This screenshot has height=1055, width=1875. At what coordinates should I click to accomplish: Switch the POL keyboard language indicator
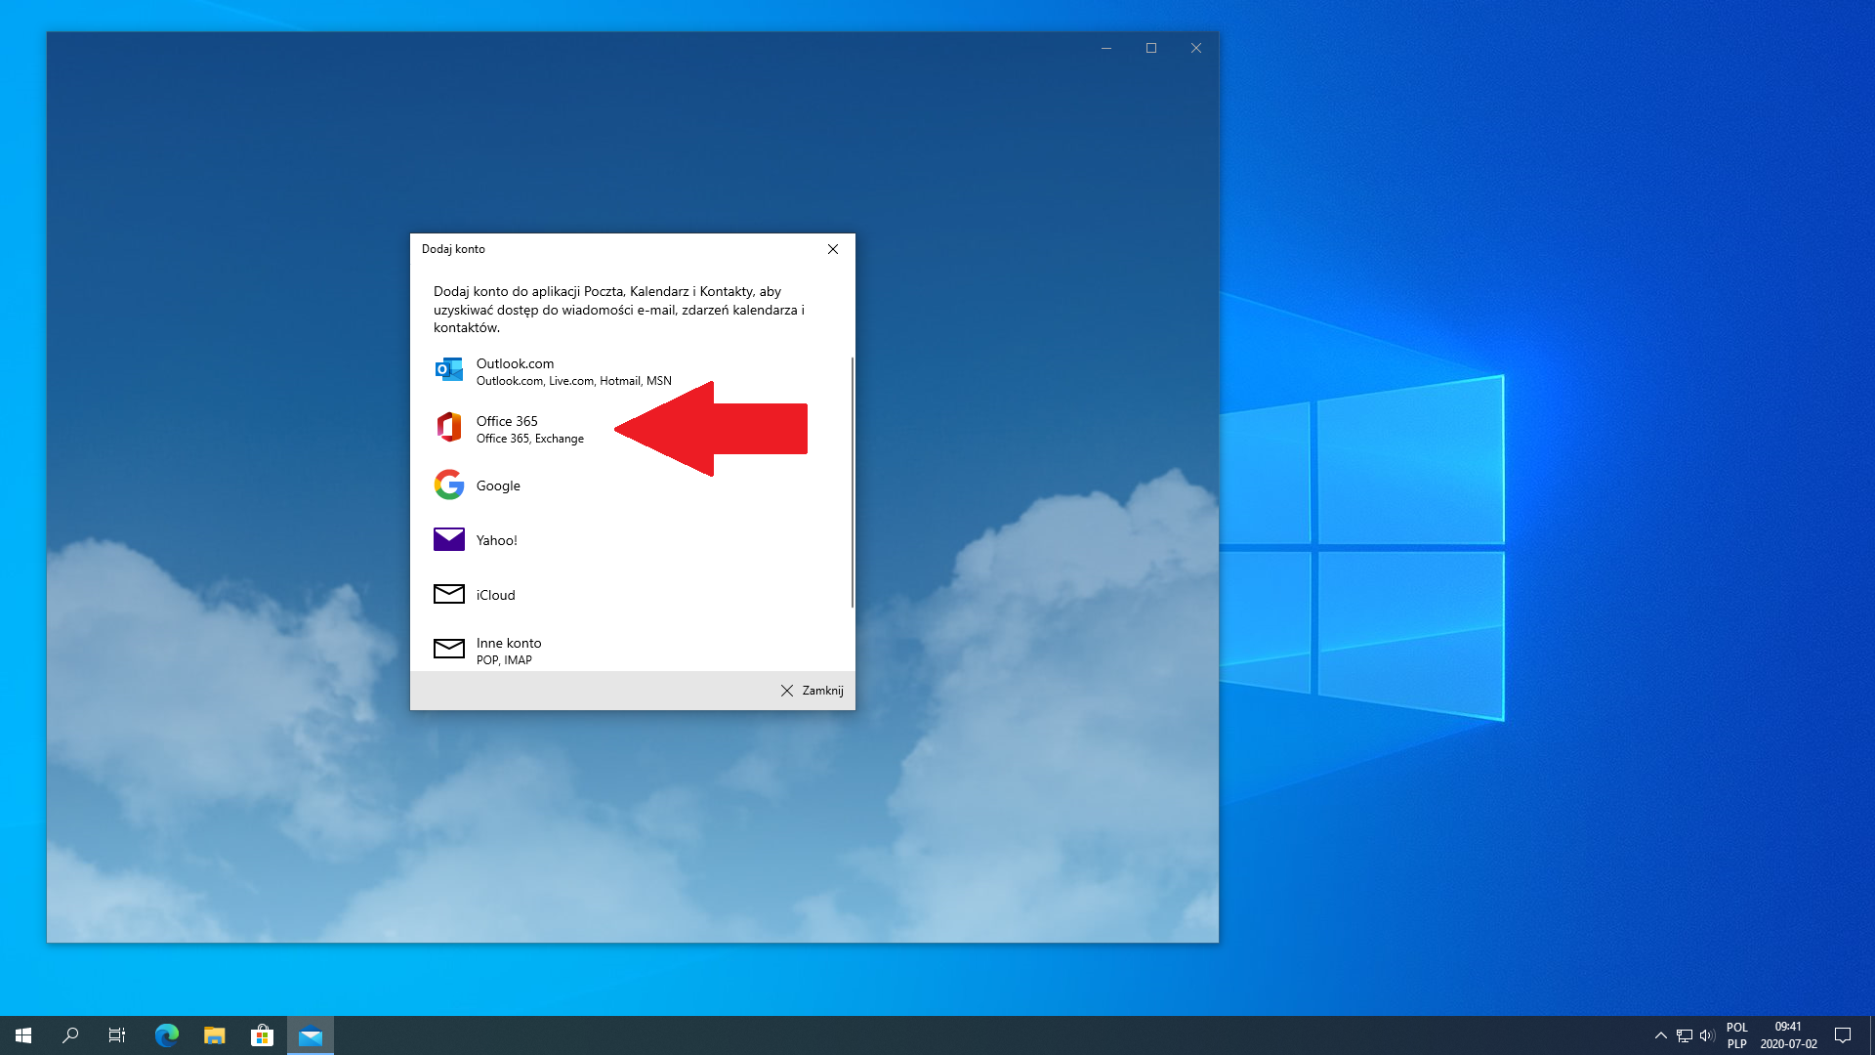pos(1736,1035)
